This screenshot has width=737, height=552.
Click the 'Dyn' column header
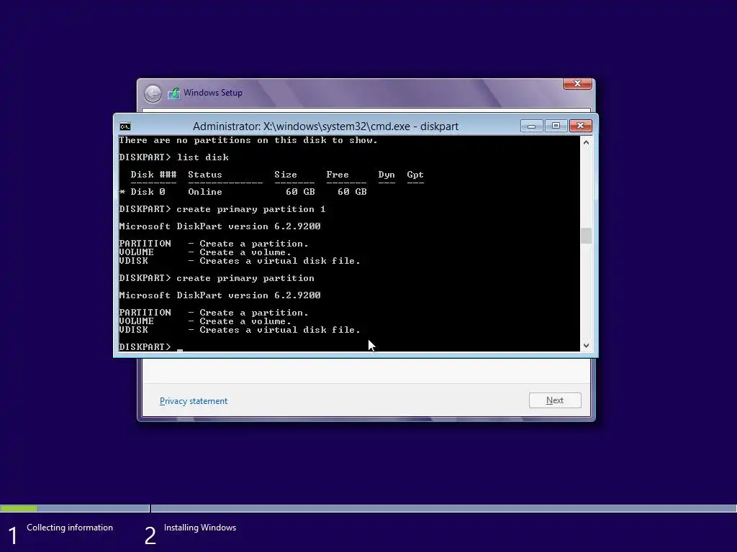pyautogui.click(x=386, y=175)
